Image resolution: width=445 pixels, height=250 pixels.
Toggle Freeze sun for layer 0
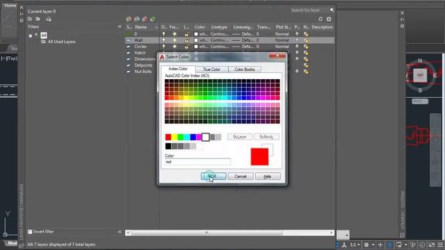175,34
